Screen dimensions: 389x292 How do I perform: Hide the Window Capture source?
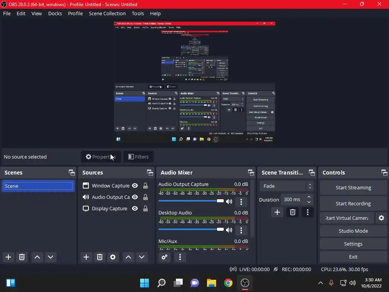[135, 186]
